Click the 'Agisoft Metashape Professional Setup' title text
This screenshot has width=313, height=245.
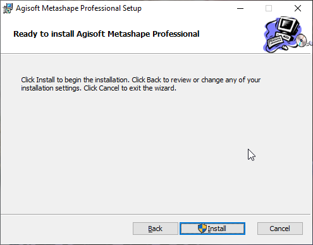click(x=78, y=8)
